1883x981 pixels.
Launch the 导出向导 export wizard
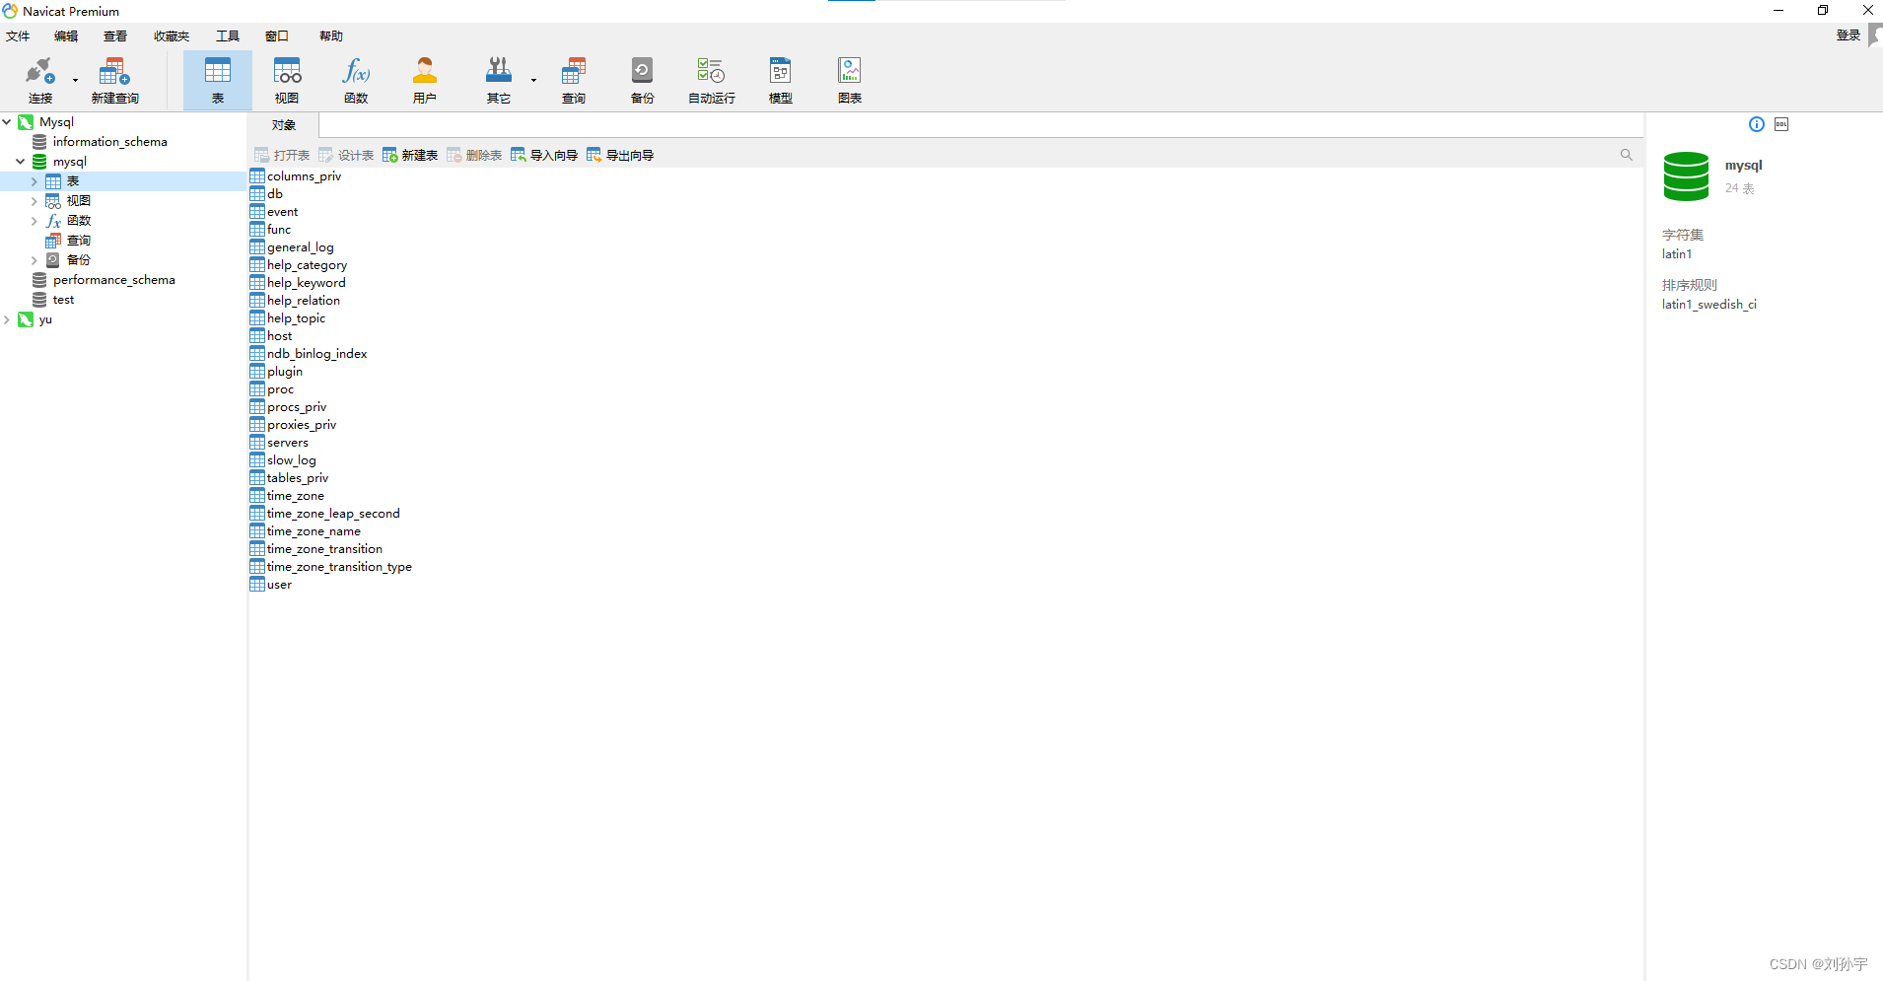tap(620, 155)
